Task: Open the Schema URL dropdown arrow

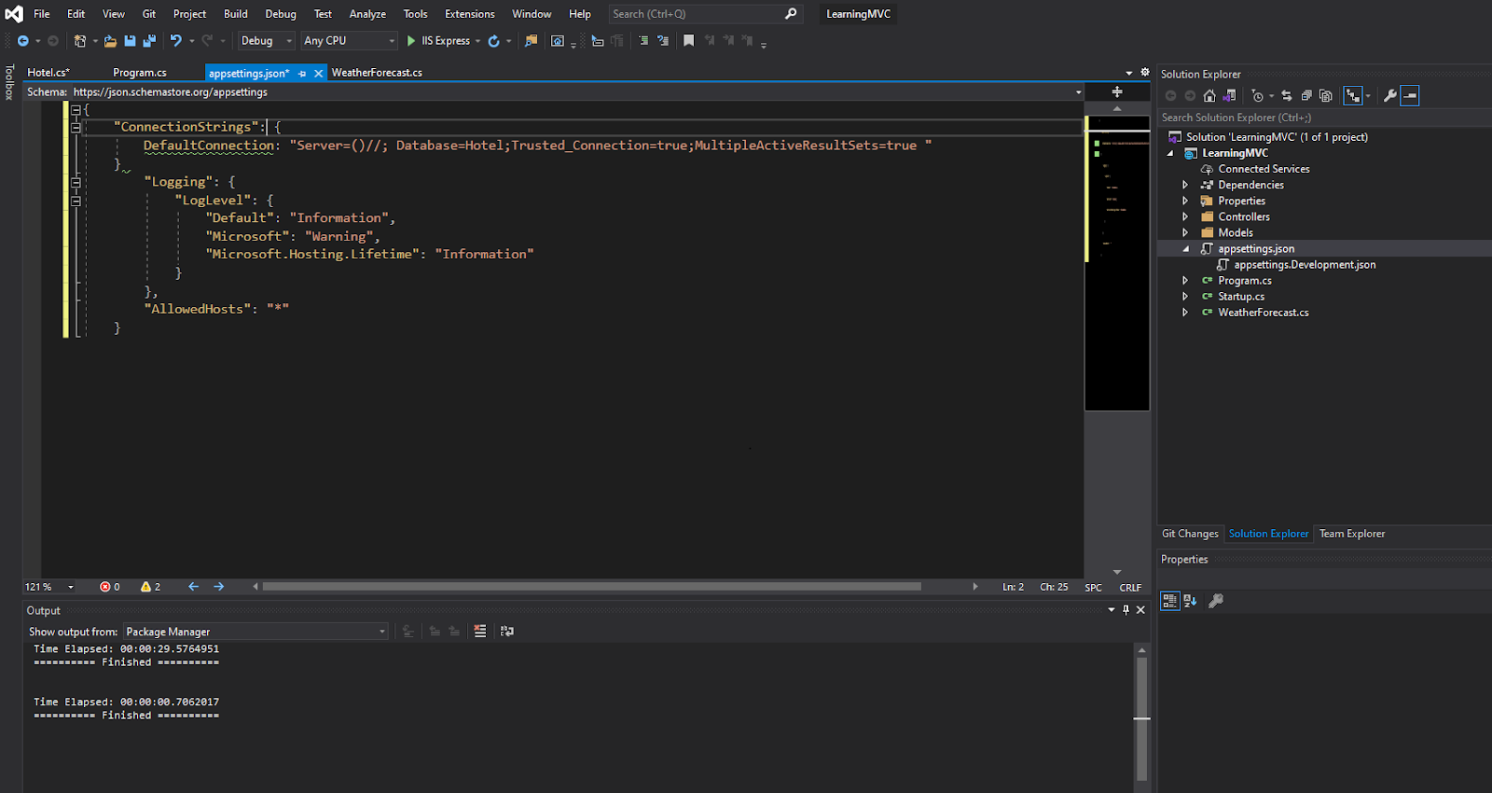Action: click(x=1078, y=91)
